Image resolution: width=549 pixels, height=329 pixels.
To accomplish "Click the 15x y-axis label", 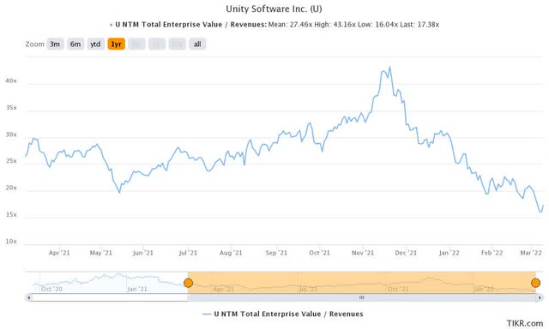I will [11, 215].
